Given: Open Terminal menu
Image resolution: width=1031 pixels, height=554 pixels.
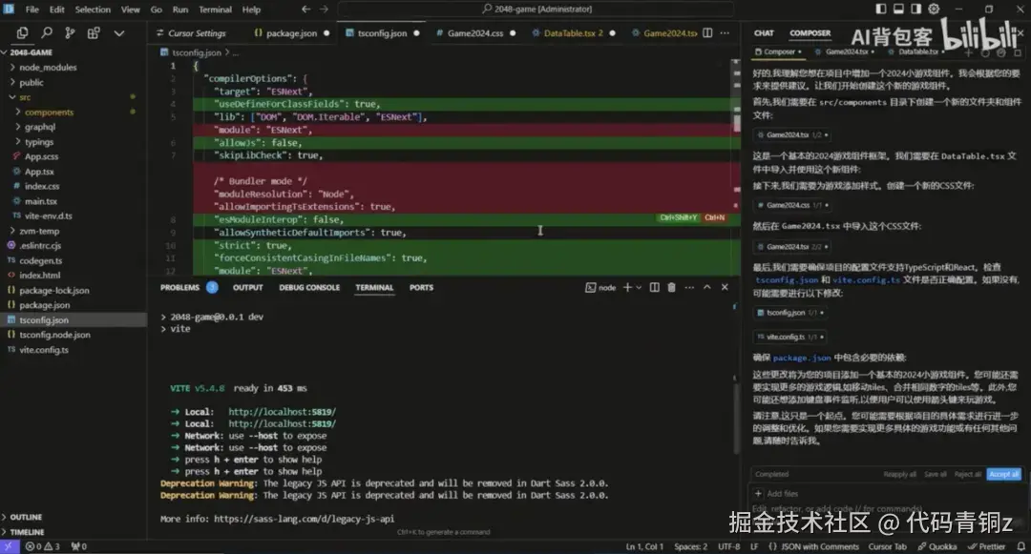Looking at the screenshot, I should (x=215, y=10).
